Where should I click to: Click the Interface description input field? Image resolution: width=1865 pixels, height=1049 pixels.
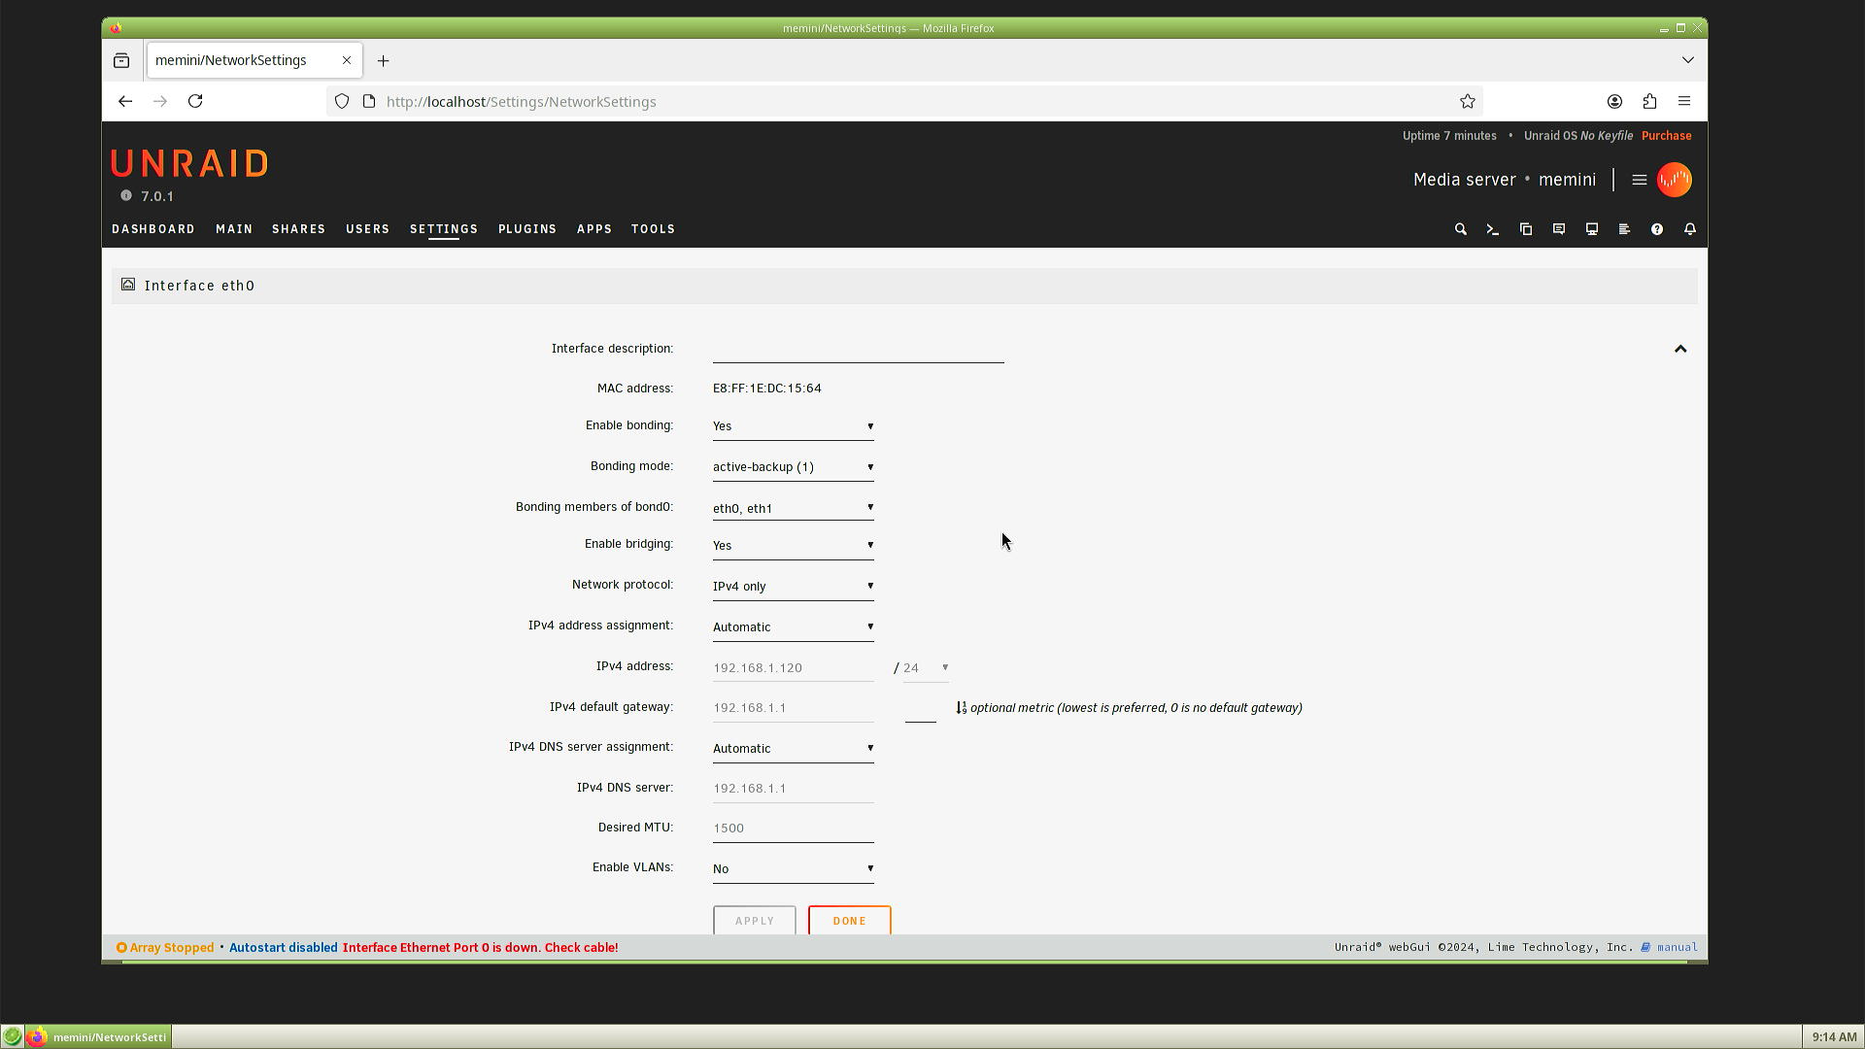[x=859, y=350]
